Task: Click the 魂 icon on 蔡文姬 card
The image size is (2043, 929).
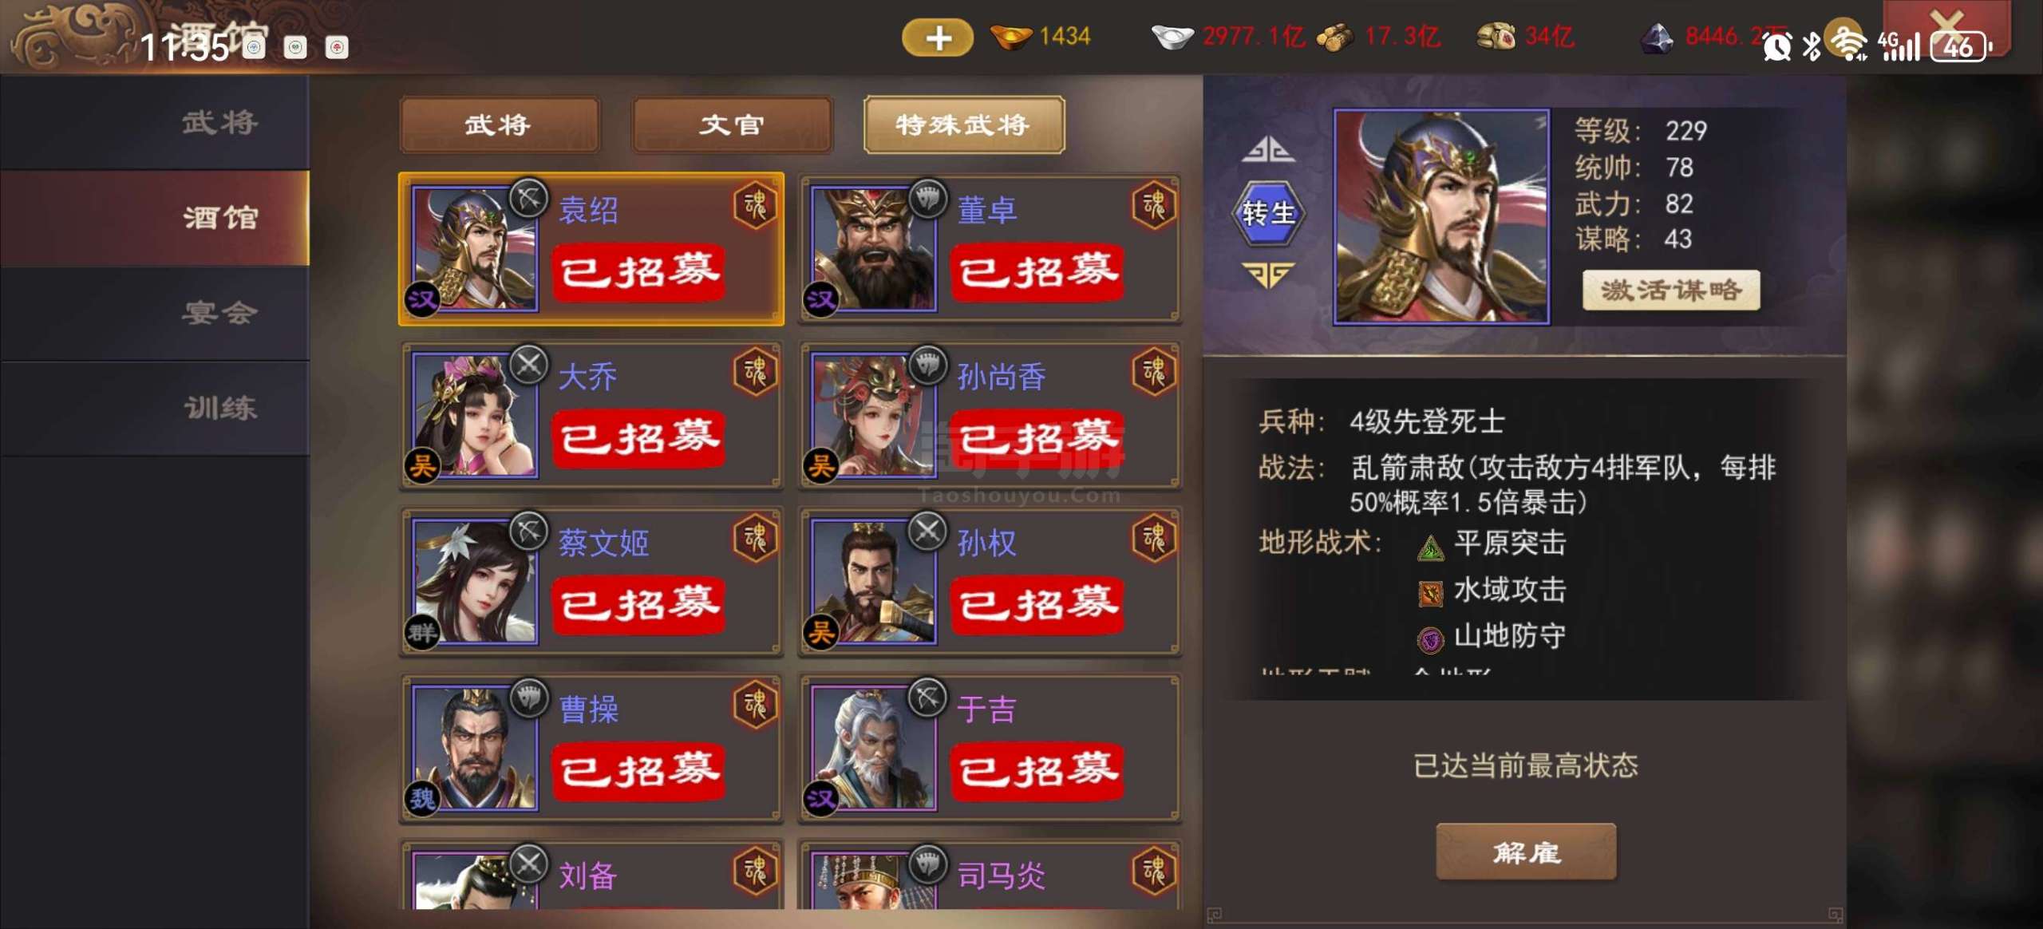Action: [x=755, y=539]
